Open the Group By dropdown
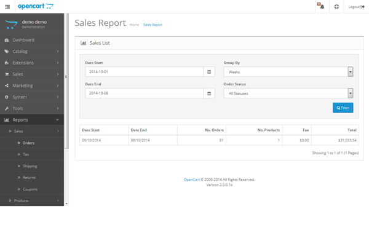The height and width of the screenshot is (246, 369). pyautogui.click(x=288, y=71)
